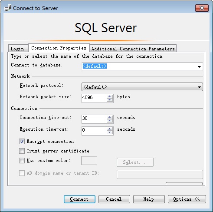Close the Connect to Server dialog
Image resolution: width=213 pixels, height=212 pixels.
[x=202, y=8]
